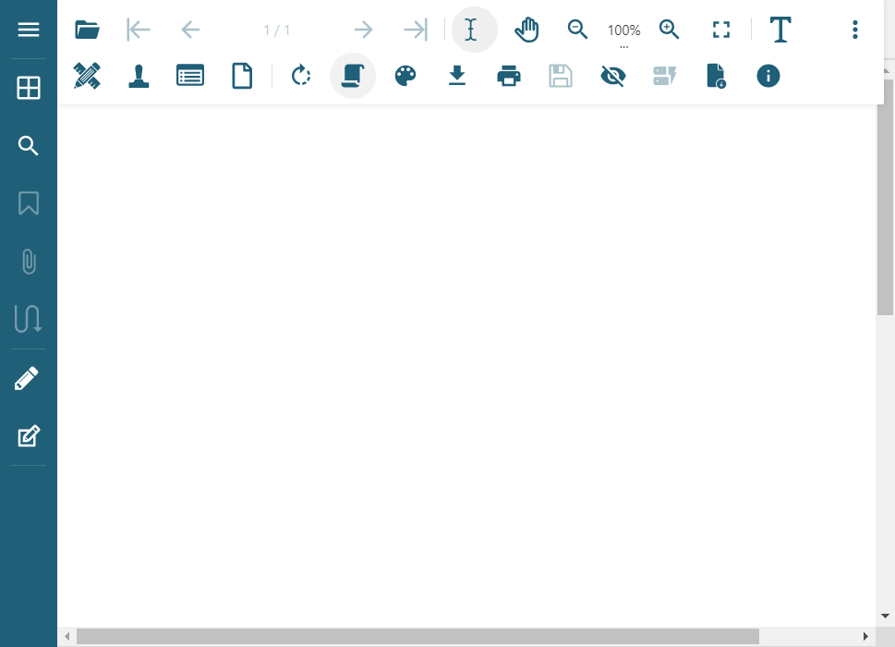The width and height of the screenshot is (895, 647).
Task: Open the 100% zoom level dropdown
Action: (x=623, y=31)
